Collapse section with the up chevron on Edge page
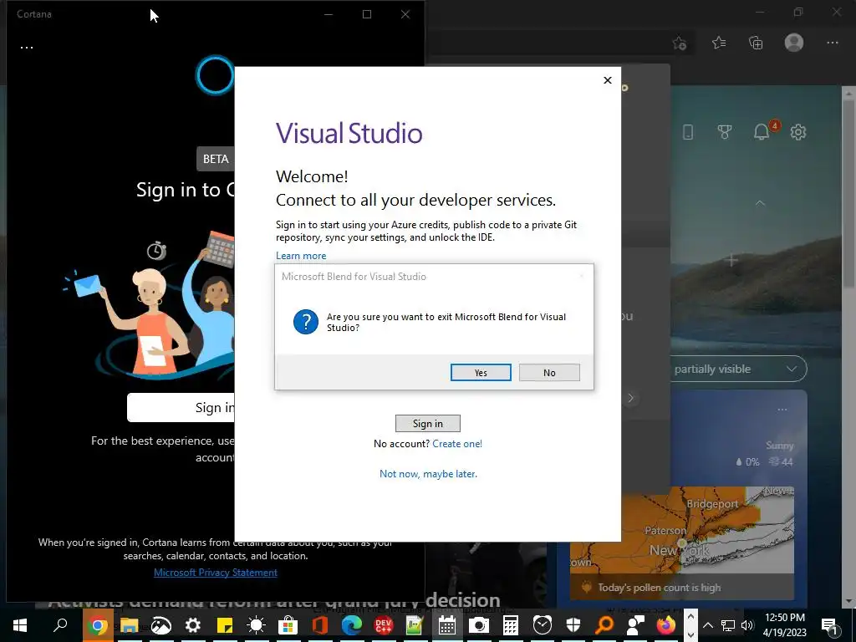856x642 pixels. pos(759,203)
